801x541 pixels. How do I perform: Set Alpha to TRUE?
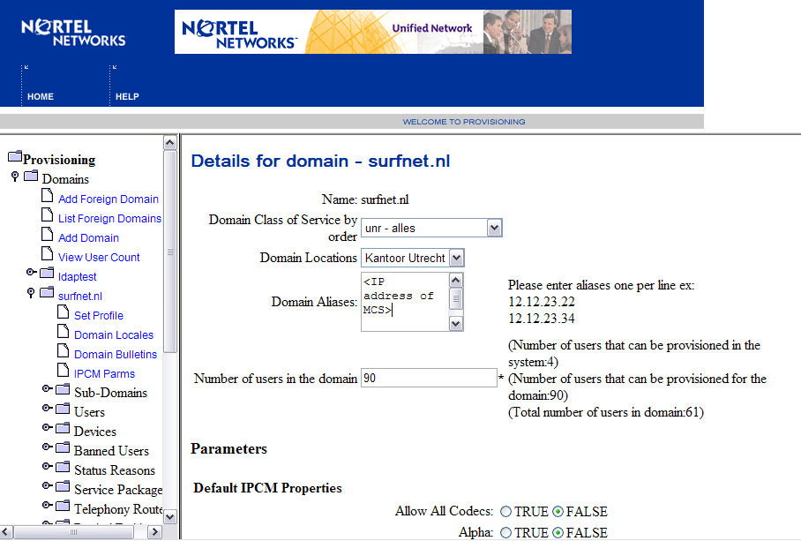click(505, 533)
